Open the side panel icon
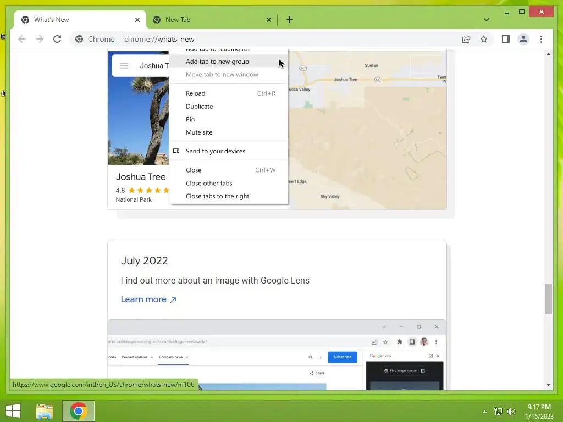Screen dimensions: 563x422 [506, 39]
